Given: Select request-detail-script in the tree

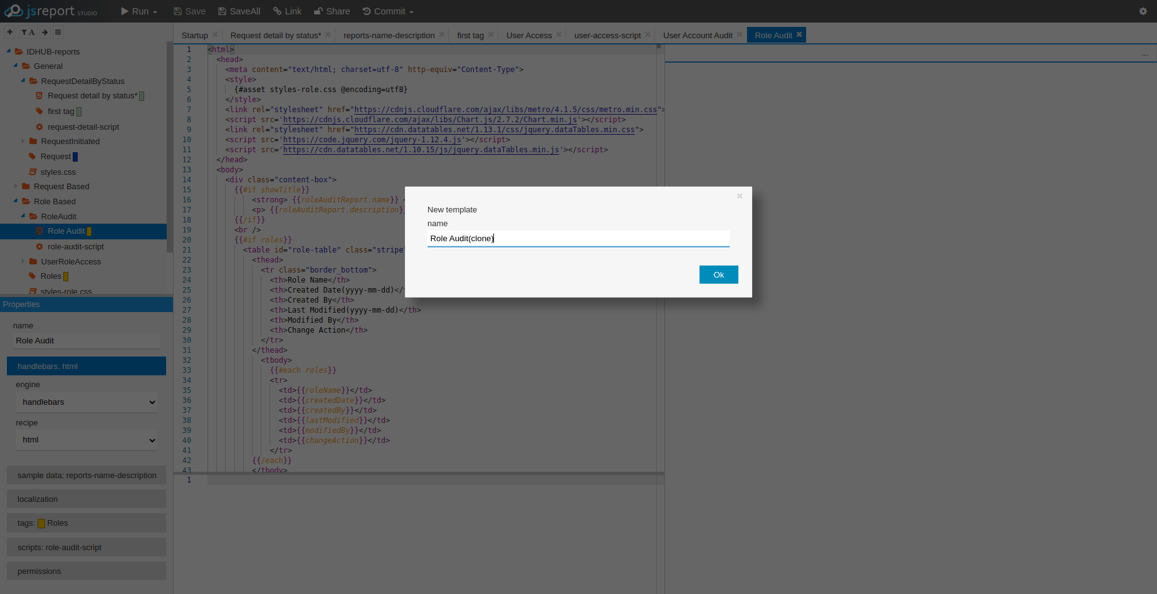Looking at the screenshot, I should point(83,127).
